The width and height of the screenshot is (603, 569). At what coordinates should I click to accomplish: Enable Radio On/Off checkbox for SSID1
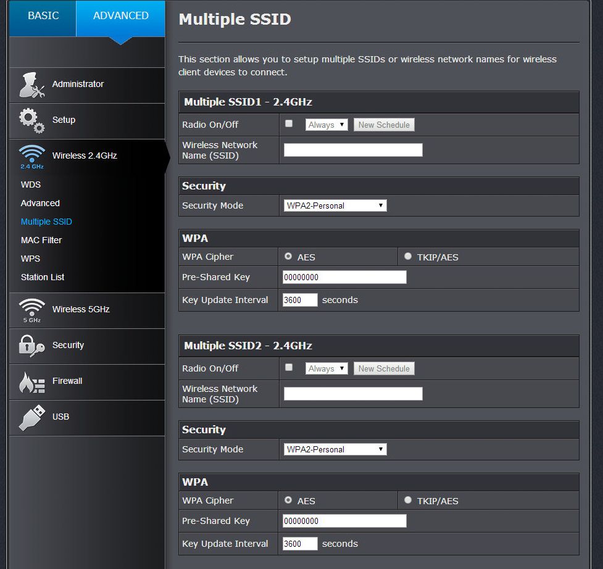point(289,124)
